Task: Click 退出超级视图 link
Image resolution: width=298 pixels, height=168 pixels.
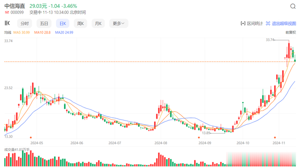Action: 284,24
